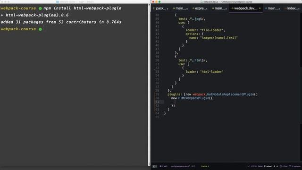This screenshot has width=302, height=170.
Task: Click the "images/[name].[ext]" string
Action: click(219, 38)
